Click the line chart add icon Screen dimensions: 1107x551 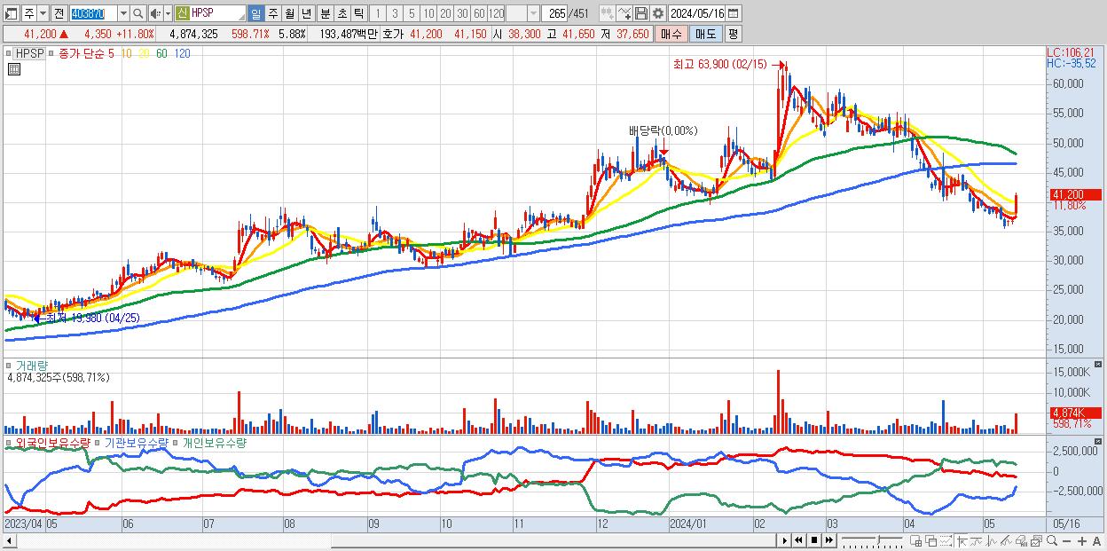point(624,14)
